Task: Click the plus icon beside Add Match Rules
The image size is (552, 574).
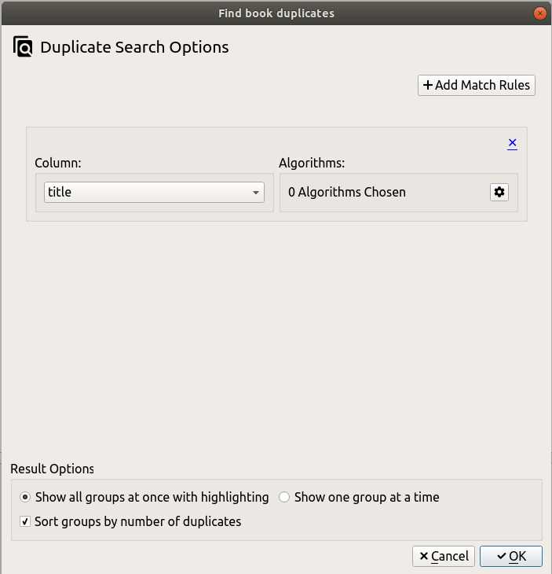Action: 428,85
